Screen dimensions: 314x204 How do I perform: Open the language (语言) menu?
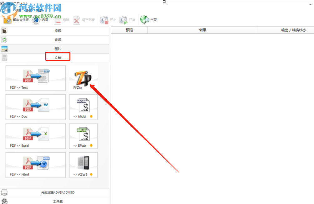[x=28, y=10]
